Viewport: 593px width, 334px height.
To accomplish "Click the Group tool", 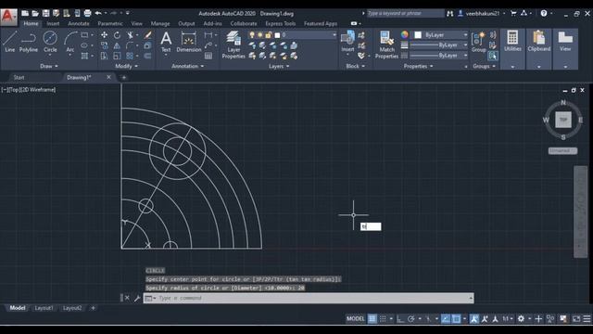I will click(478, 42).
